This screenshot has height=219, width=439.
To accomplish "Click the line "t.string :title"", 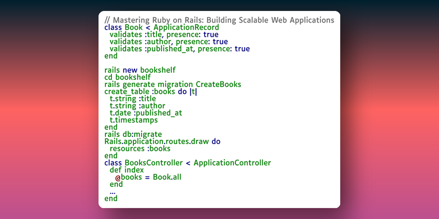I will [133, 99].
